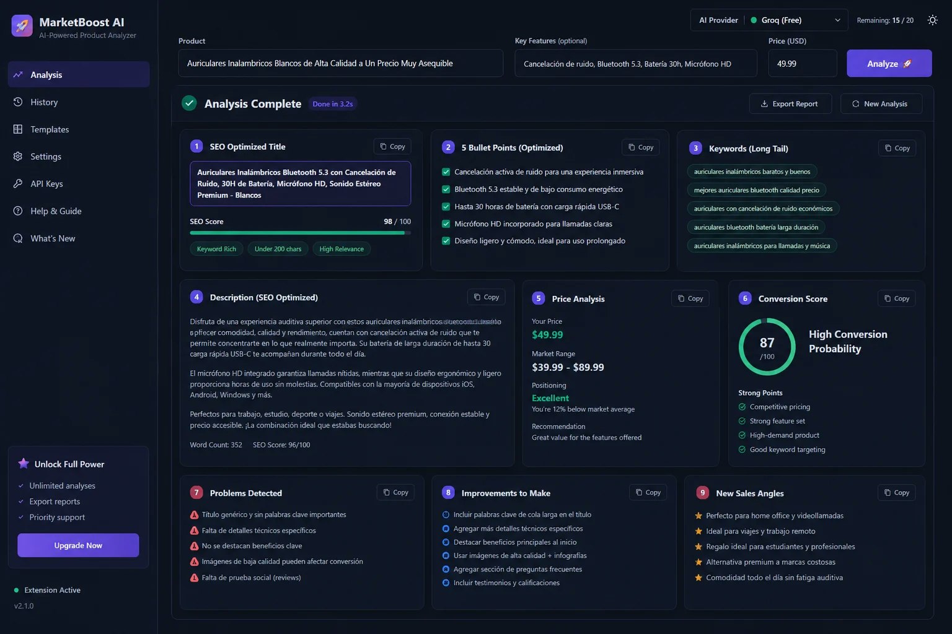This screenshot has height=634, width=952.
Task: Click the 'High Relevance' tag
Action: 342,249
